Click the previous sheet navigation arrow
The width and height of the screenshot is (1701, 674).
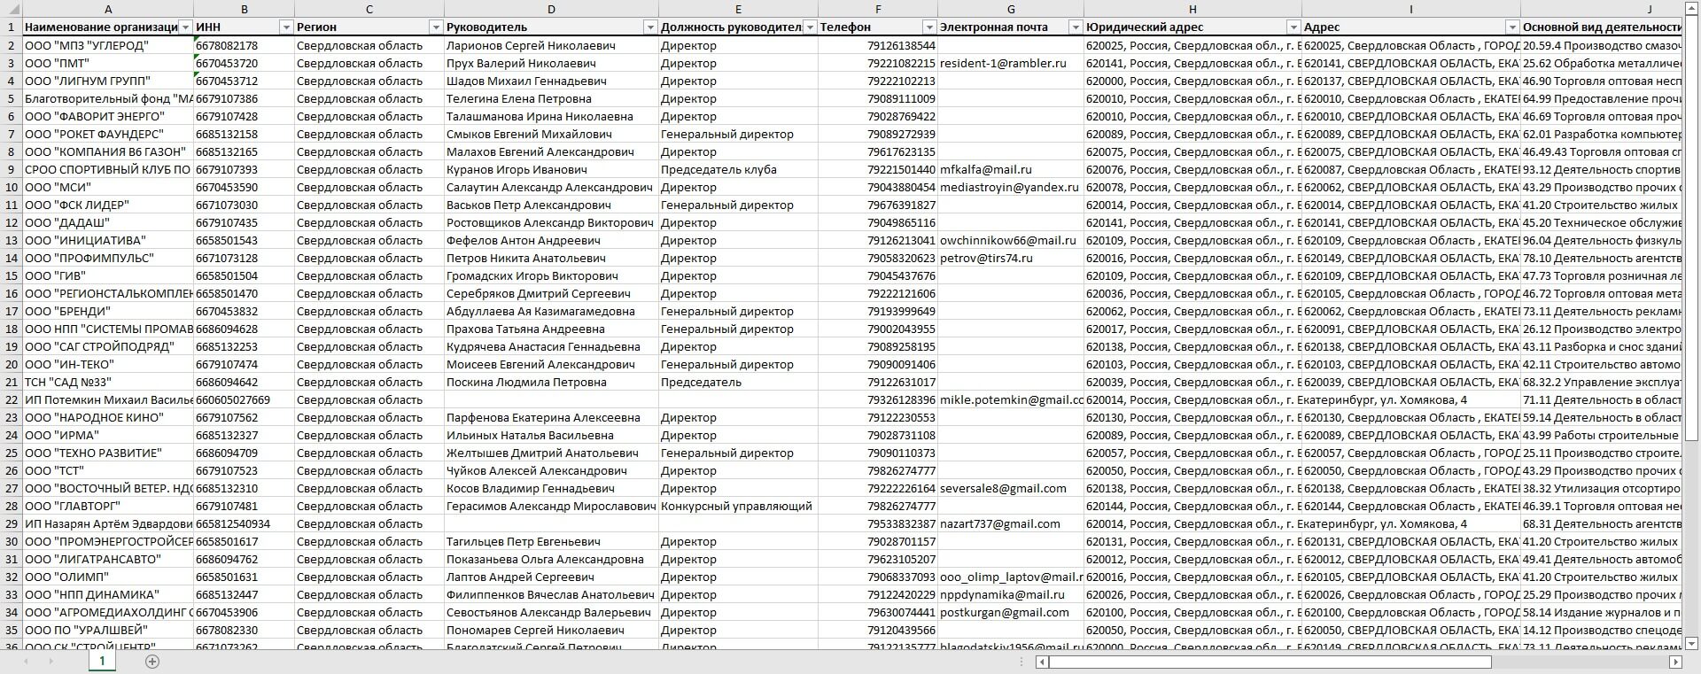click(27, 662)
